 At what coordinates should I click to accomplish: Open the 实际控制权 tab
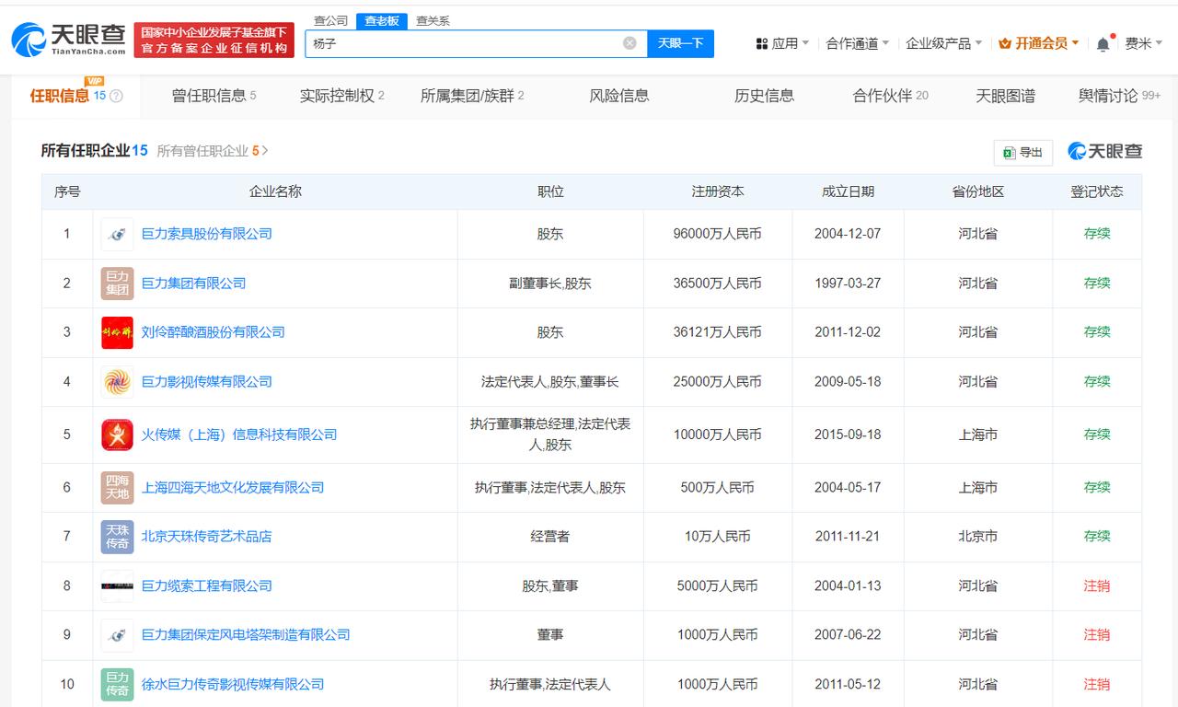(x=341, y=96)
